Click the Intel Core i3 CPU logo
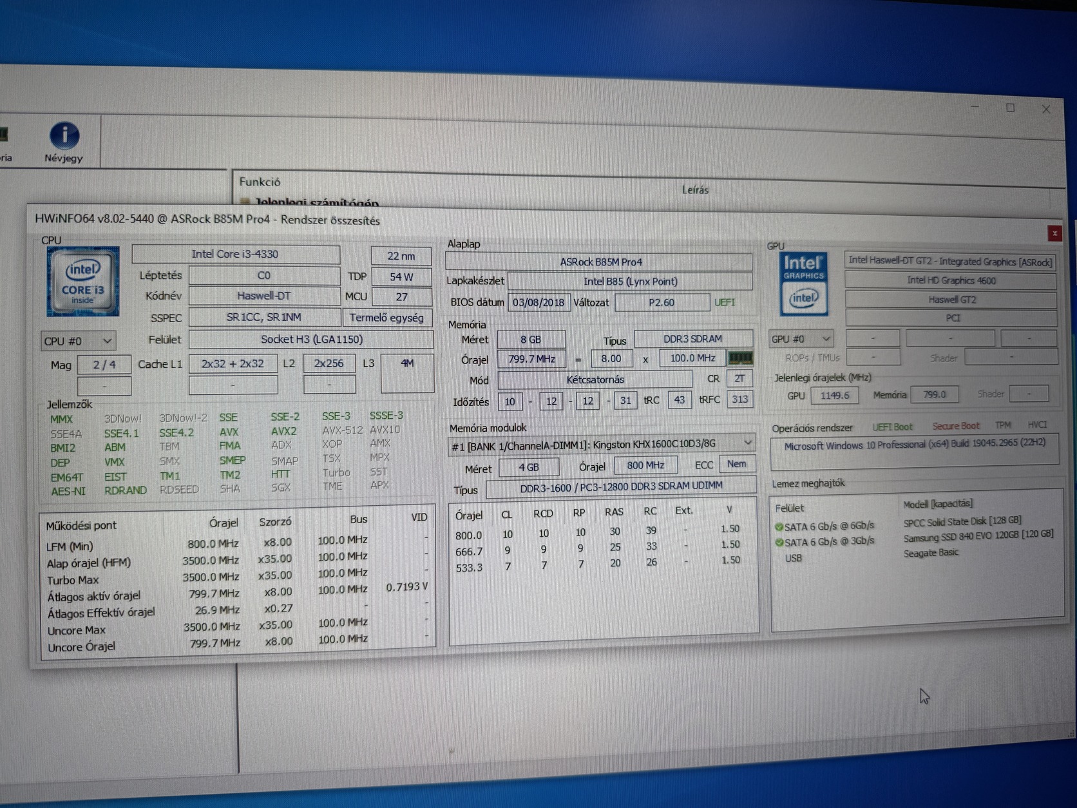The height and width of the screenshot is (808, 1077). point(83,281)
